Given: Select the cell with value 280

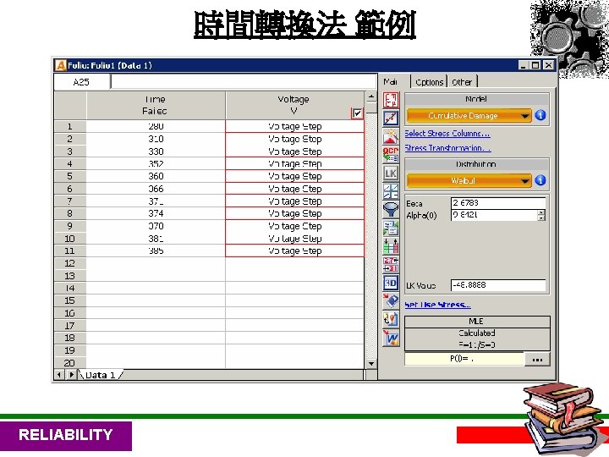Looking at the screenshot, I should click(156, 126).
